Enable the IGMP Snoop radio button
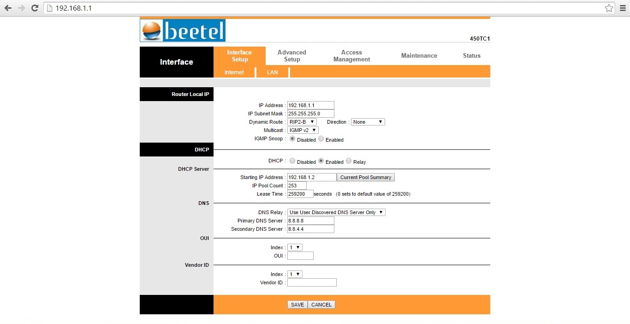This screenshot has height=324, width=630. coord(321,139)
